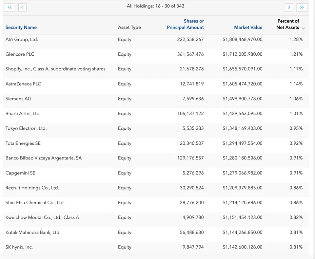Click Banco Bilbao Vizcaya Argentaria, SA
315x259 pixels.
click(x=44, y=158)
